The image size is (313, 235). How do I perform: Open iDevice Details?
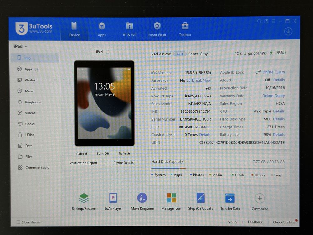tap(123, 163)
